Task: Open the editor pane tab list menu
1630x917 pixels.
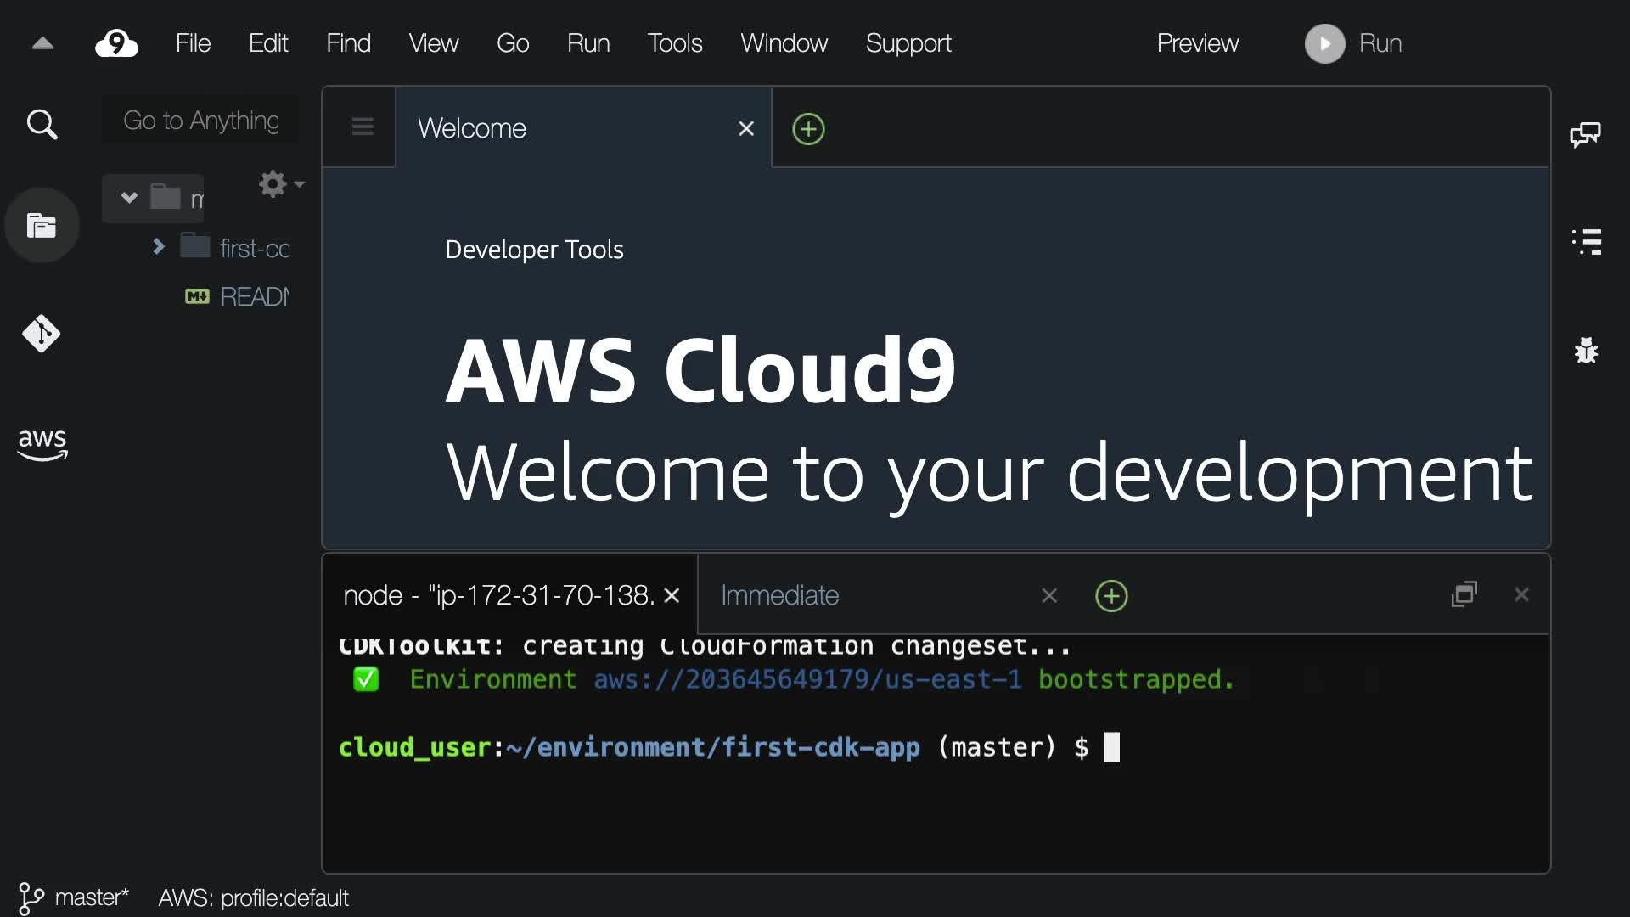Action: (x=363, y=127)
